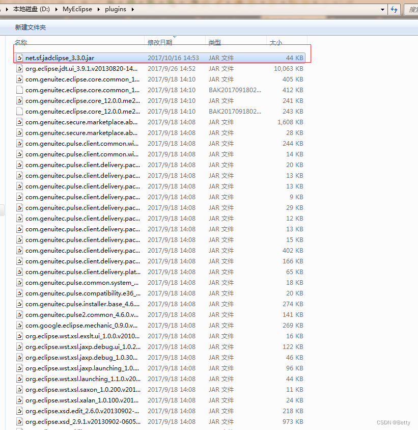Viewport: 418px width, 430px height.
Task: Click the size value 218 KB
Action: pyautogui.click(x=293, y=411)
